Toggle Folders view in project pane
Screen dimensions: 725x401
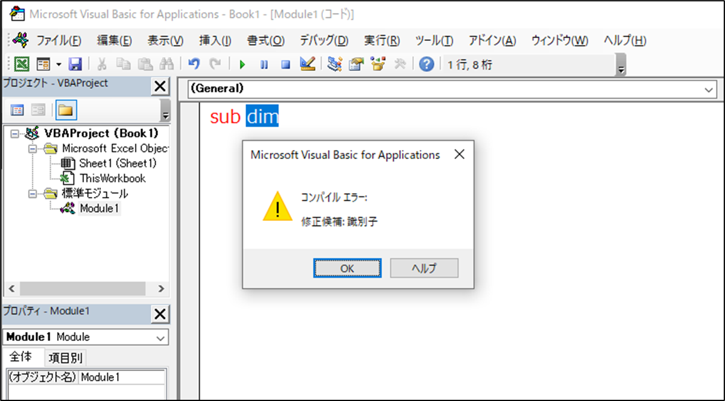click(x=65, y=110)
